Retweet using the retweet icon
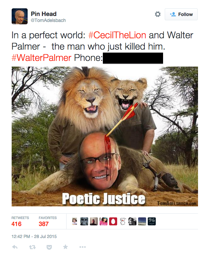Image resolution: width=210 pixels, height=255 pixels. coord(32,247)
